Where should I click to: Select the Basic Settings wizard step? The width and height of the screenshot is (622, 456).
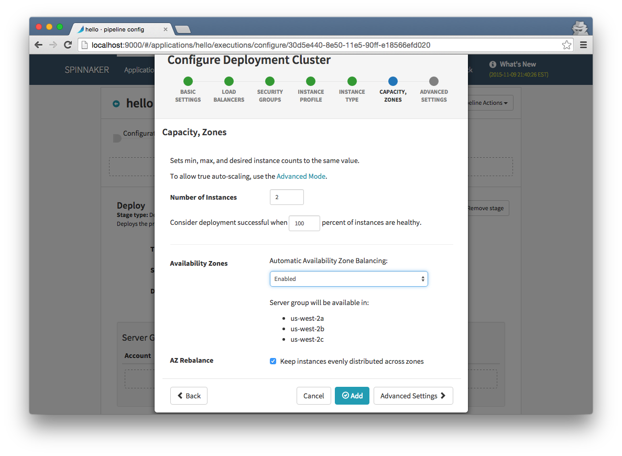point(188,81)
